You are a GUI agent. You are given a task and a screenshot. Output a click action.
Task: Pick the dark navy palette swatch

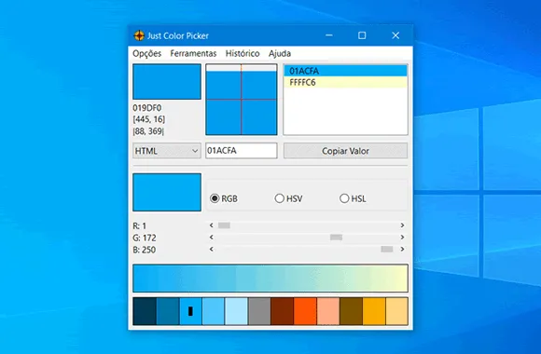click(x=145, y=311)
